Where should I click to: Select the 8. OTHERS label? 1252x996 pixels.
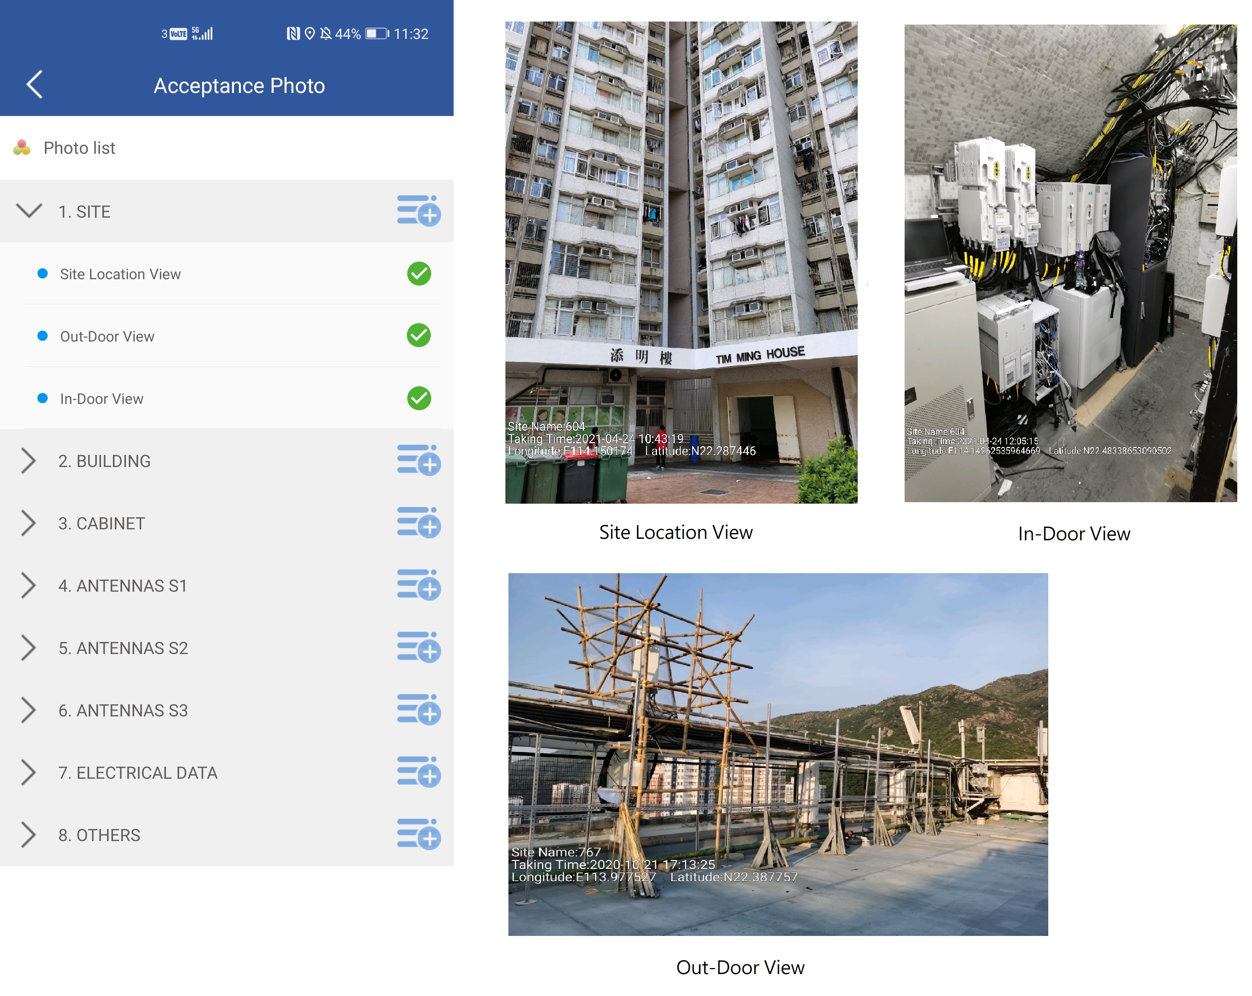(99, 835)
